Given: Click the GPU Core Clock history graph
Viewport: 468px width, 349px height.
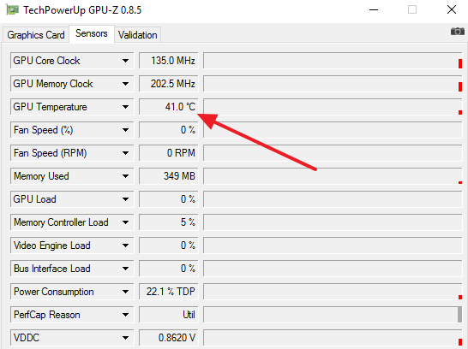Looking at the screenshot, I should point(333,61).
